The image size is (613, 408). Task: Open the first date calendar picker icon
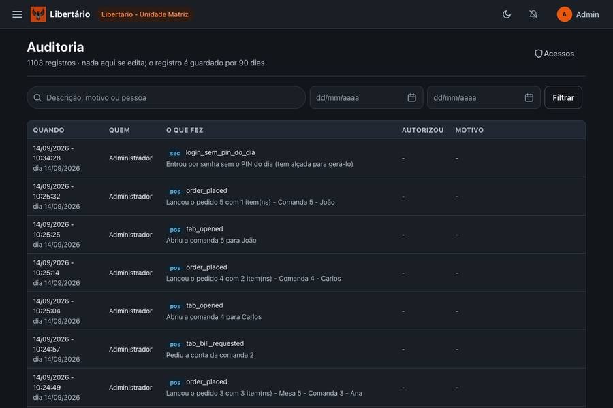(x=411, y=98)
